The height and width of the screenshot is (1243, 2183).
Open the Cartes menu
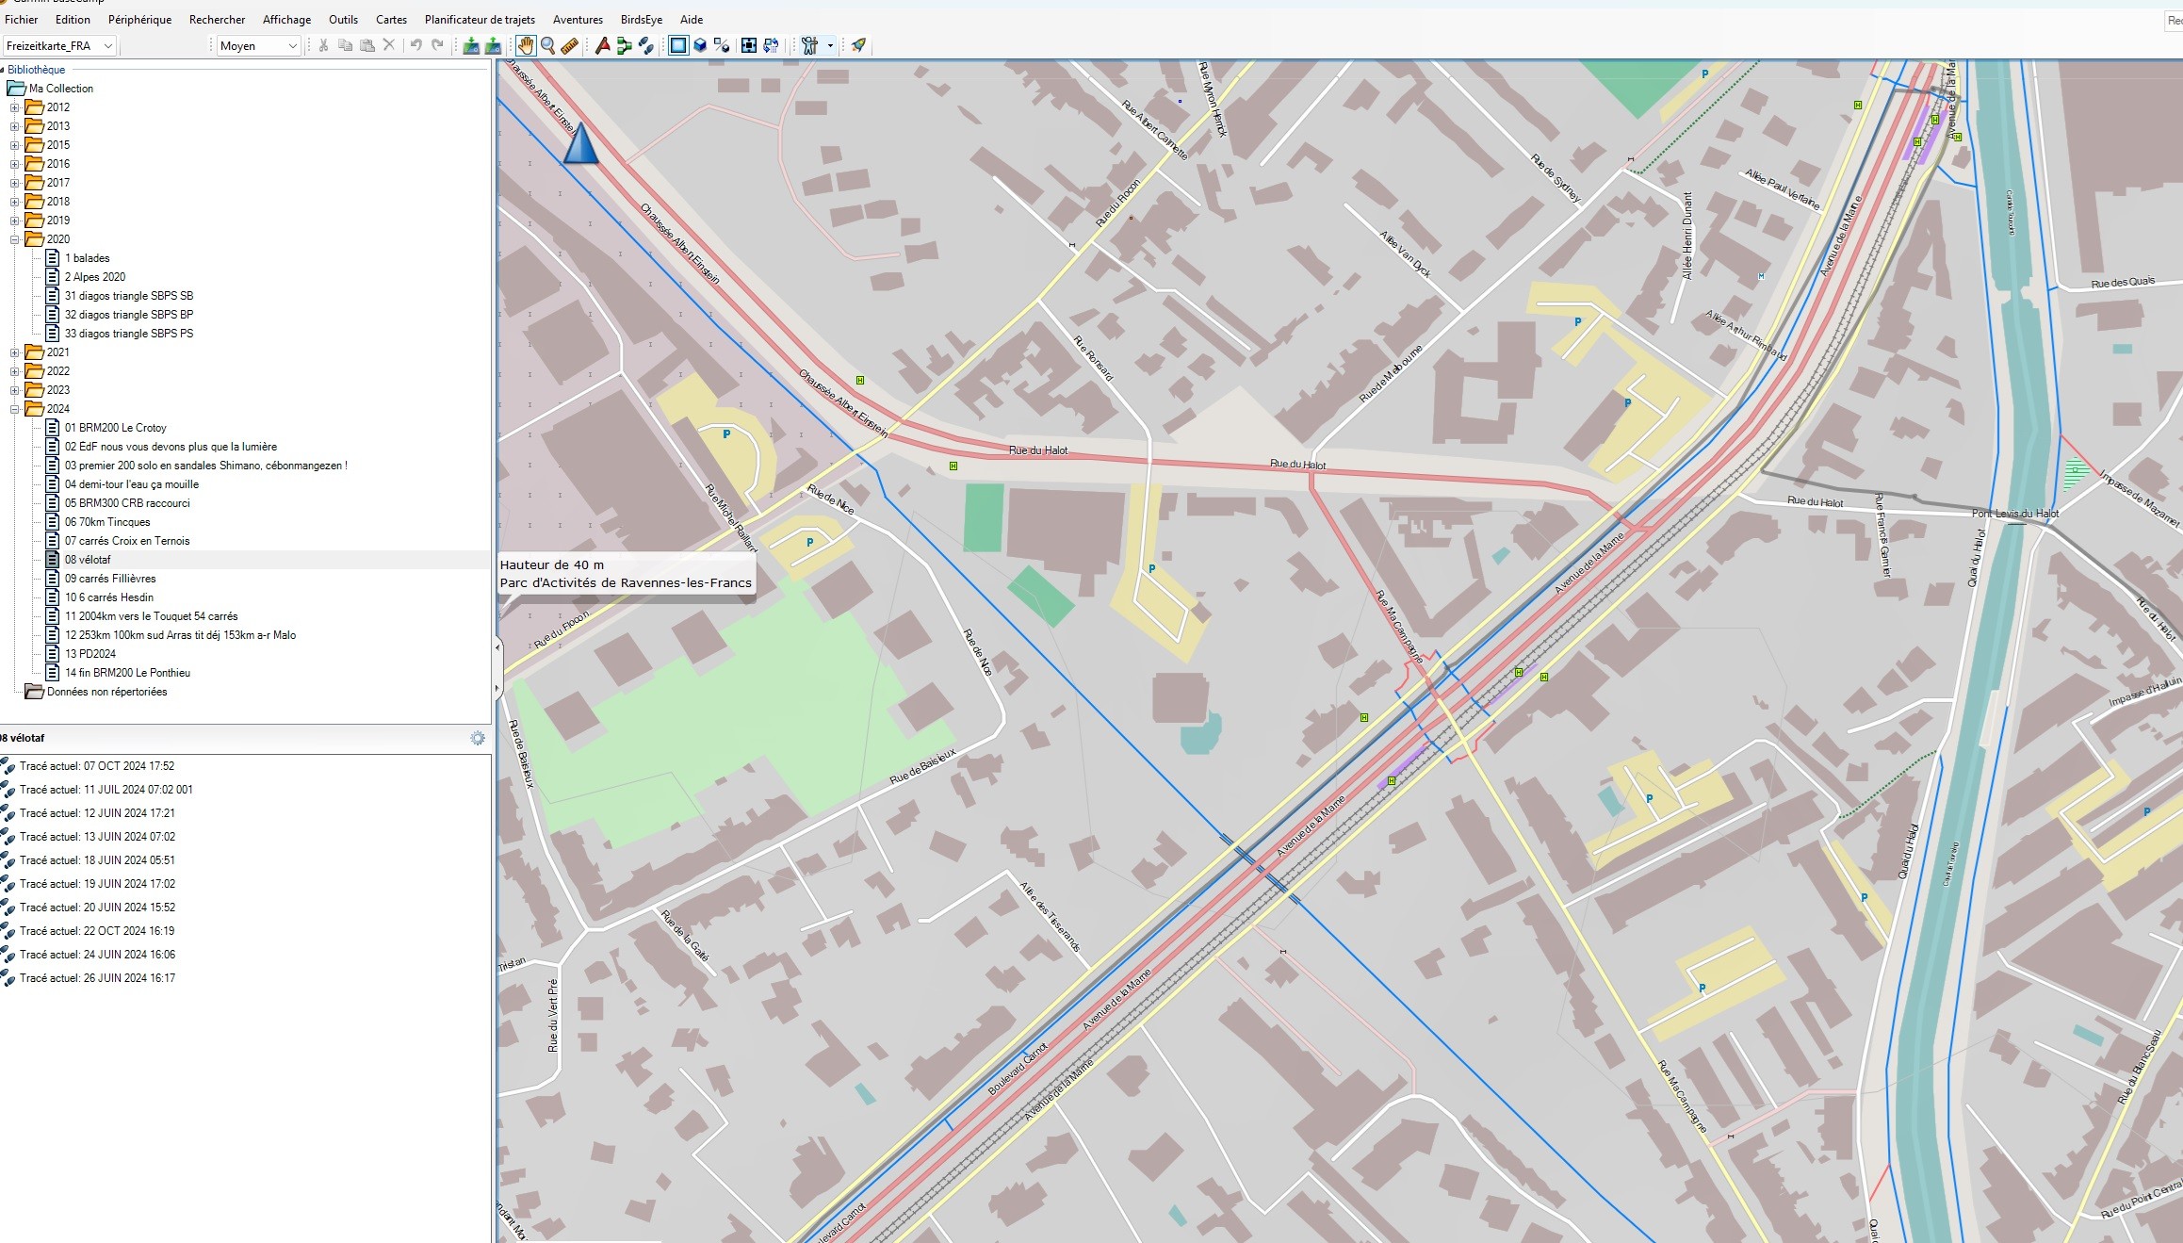point(391,19)
